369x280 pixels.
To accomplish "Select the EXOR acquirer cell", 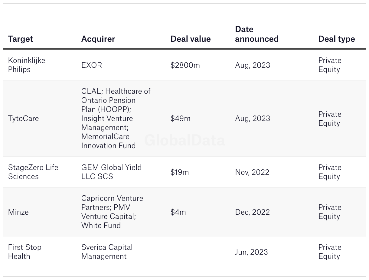I will [x=92, y=65].
